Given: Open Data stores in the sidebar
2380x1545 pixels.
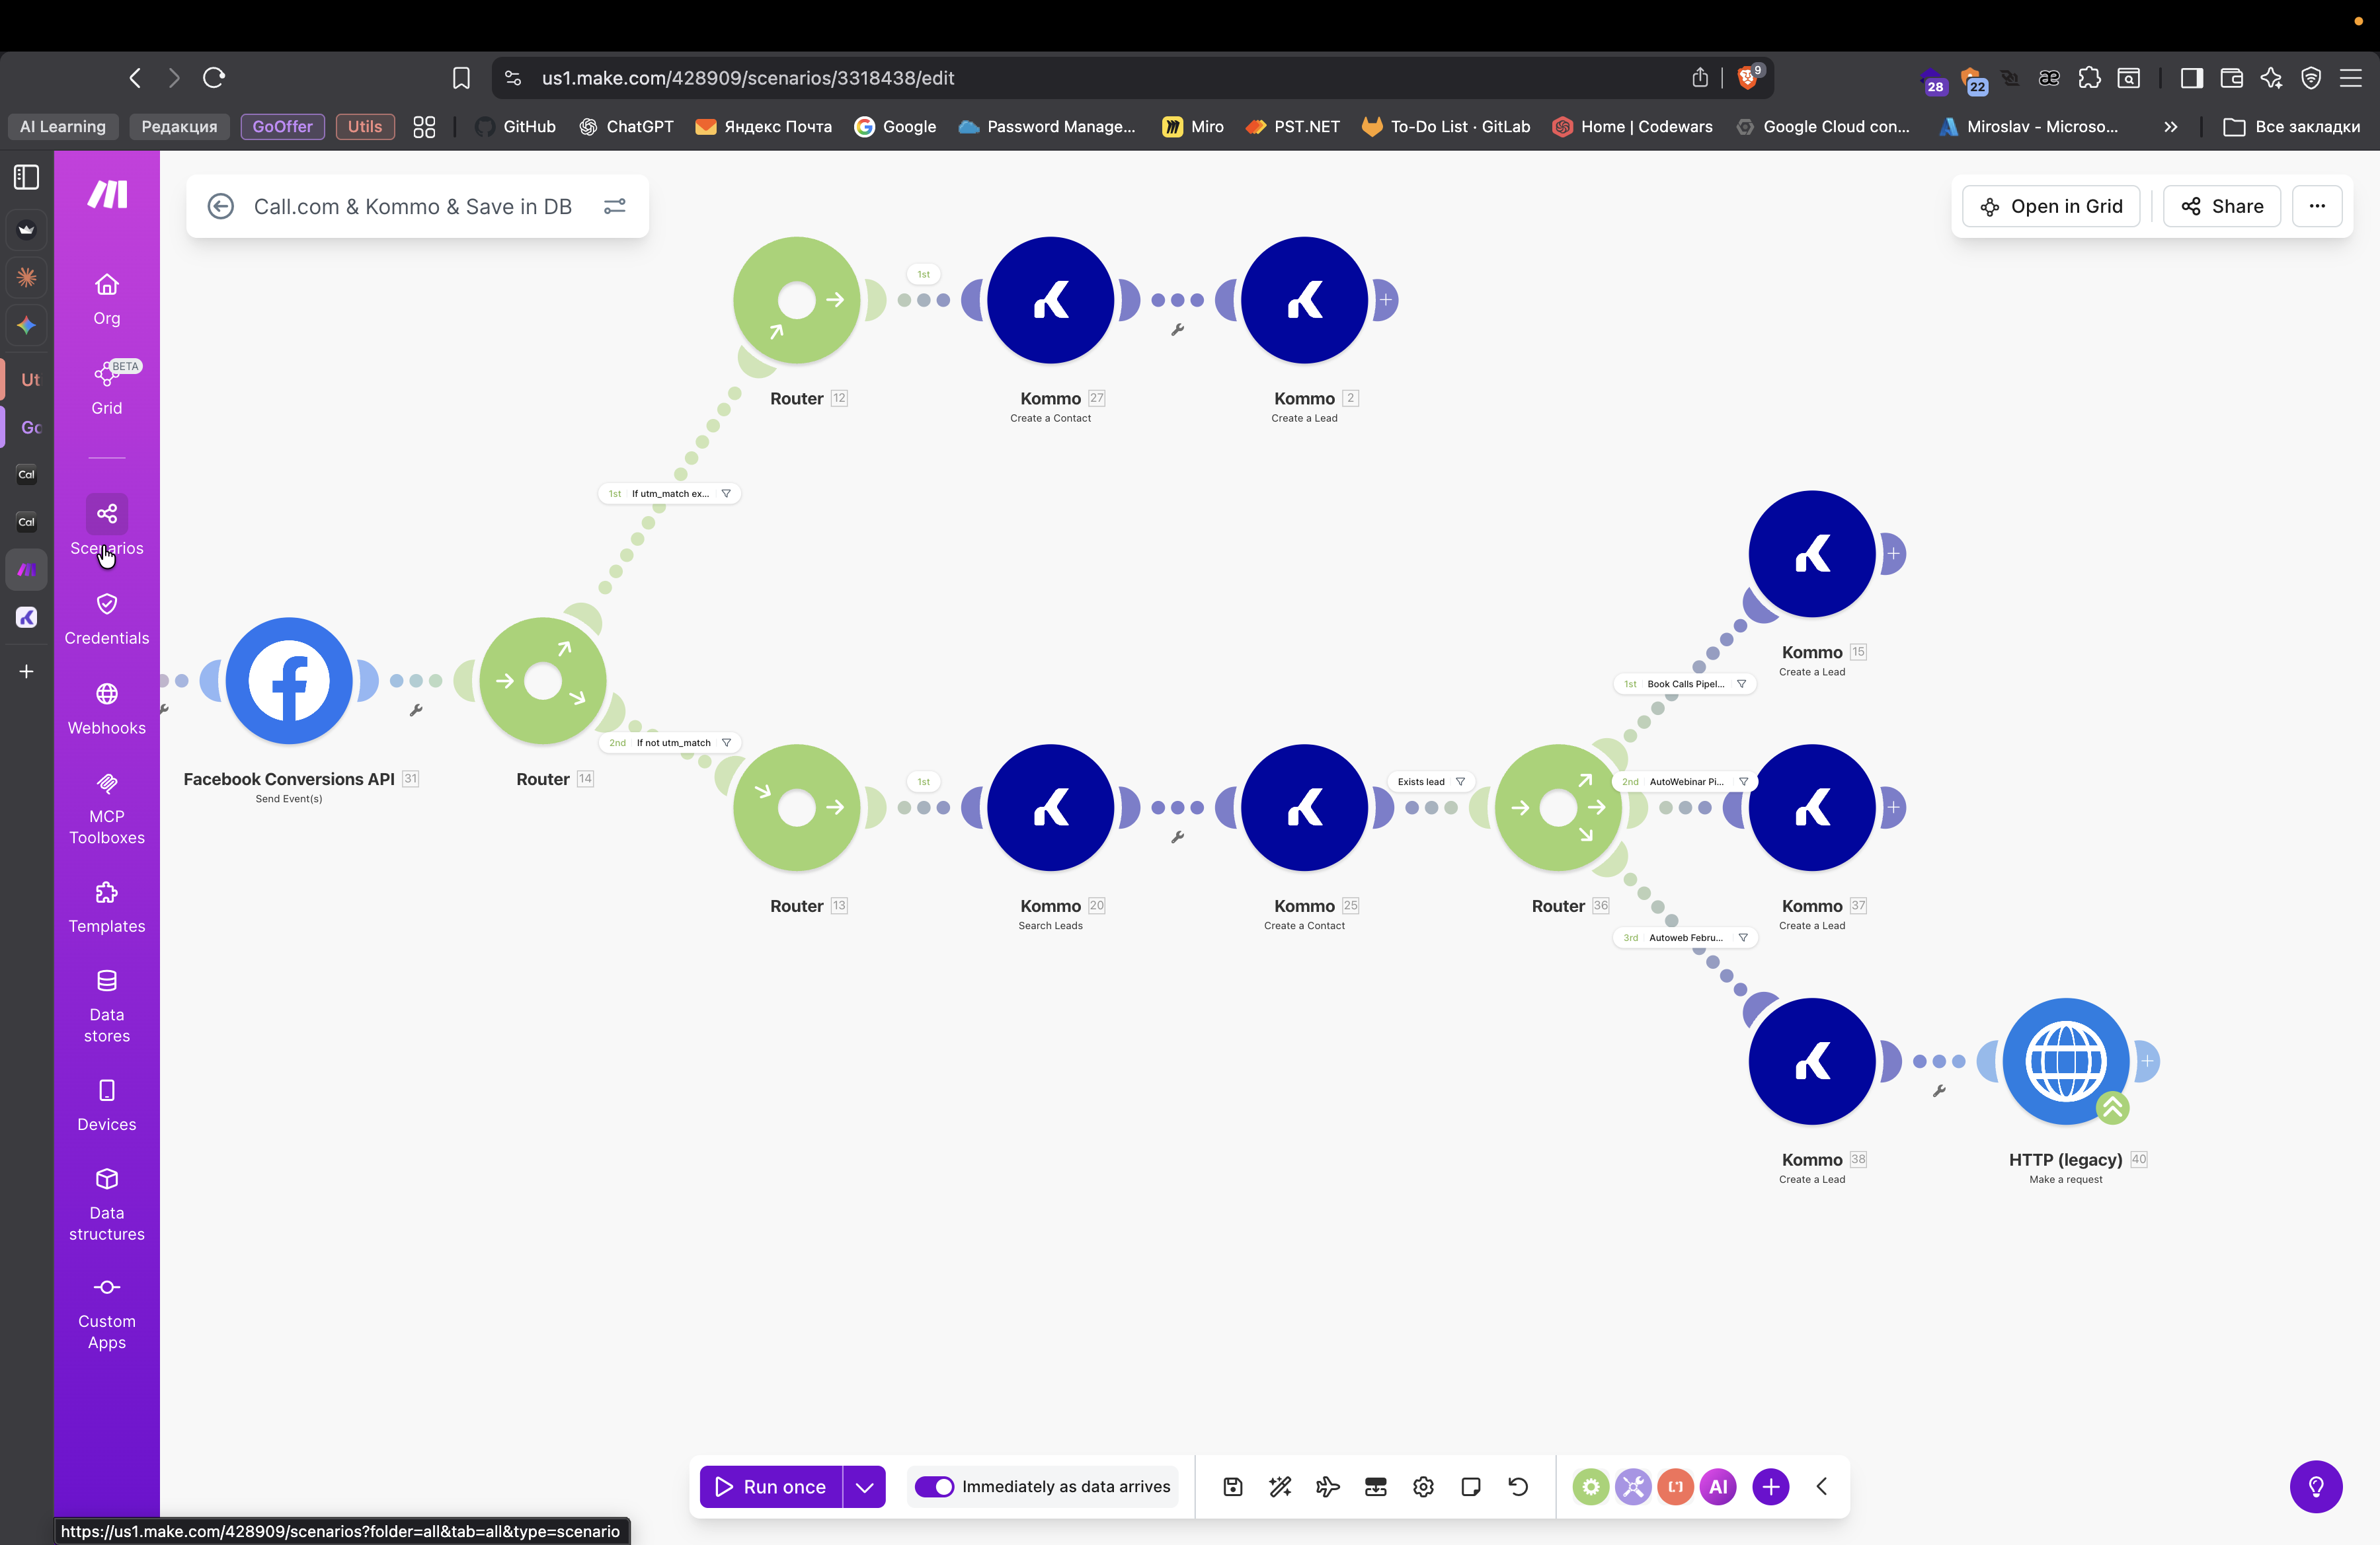Looking at the screenshot, I should point(107,1005).
